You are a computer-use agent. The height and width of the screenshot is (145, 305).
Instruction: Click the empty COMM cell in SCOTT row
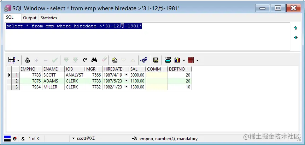click(157, 75)
